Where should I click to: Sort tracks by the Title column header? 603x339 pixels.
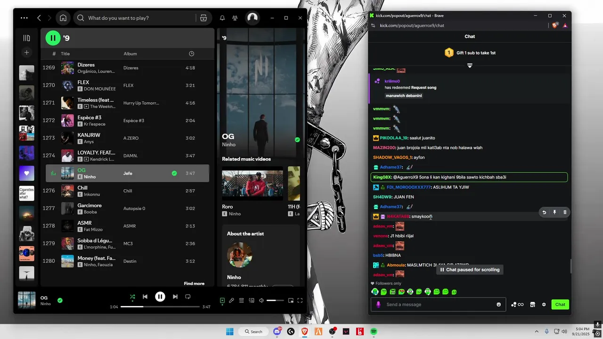[x=65, y=54]
